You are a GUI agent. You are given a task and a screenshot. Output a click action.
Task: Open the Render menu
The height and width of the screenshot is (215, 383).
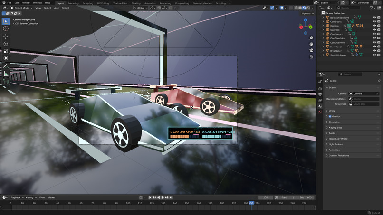[x=26, y=3]
